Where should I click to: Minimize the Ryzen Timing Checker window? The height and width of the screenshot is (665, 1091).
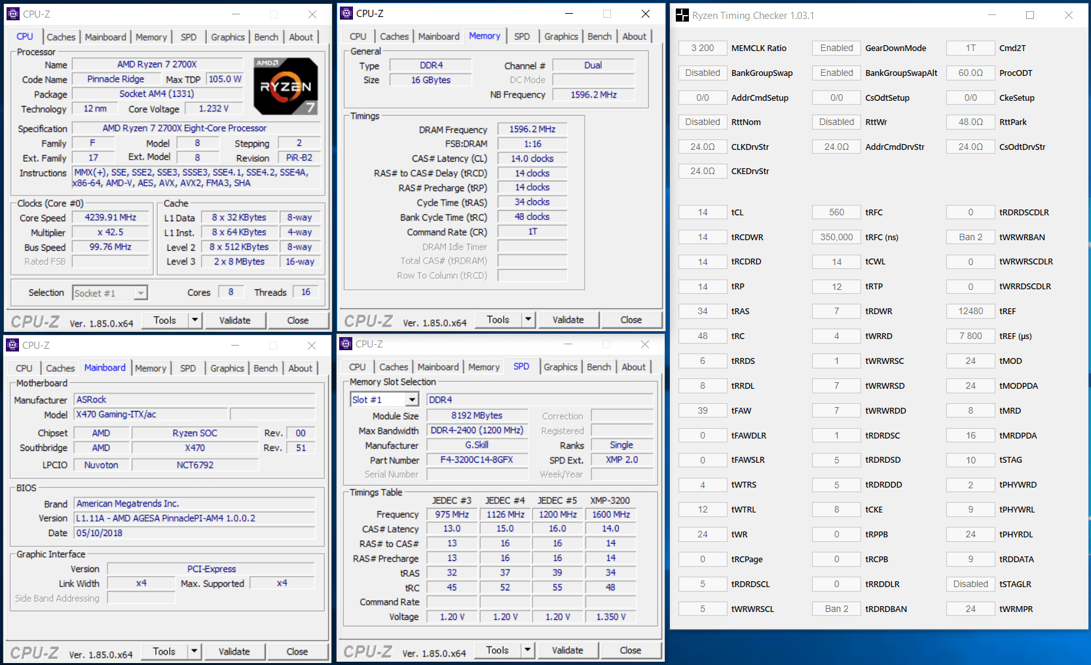(x=991, y=16)
